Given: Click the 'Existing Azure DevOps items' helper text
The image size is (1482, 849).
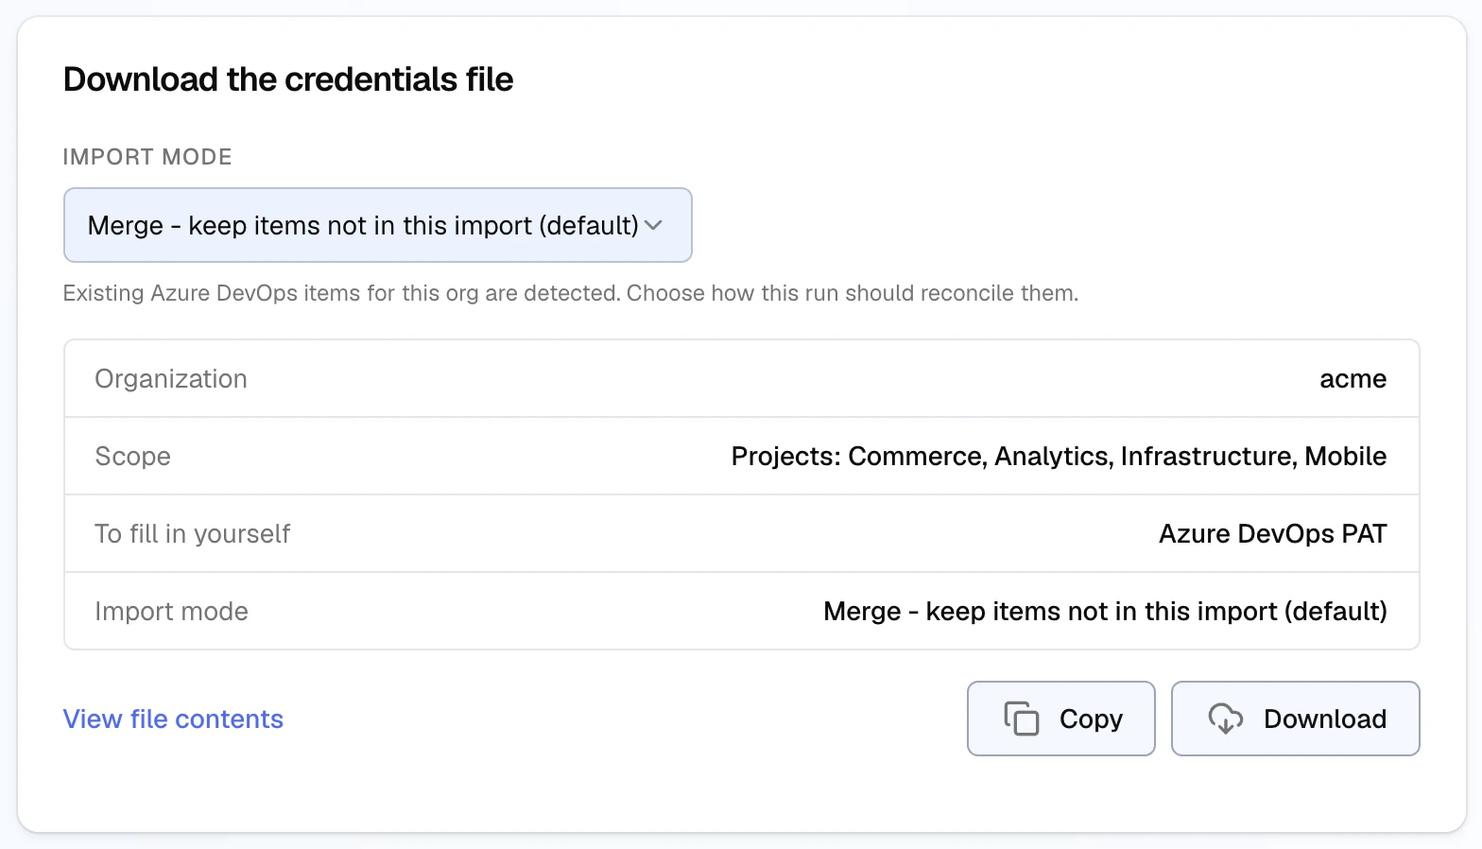Looking at the screenshot, I should [571, 293].
